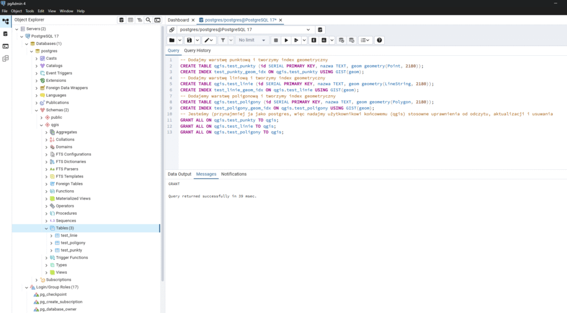Image resolution: width=567 pixels, height=313 pixels.
Task: Click the Open File folder icon
Action: click(x=172, y=40)
